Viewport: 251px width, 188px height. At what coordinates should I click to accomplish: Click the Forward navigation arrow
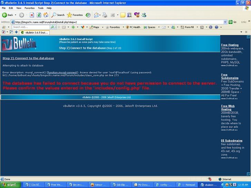(x=22, y=15)
